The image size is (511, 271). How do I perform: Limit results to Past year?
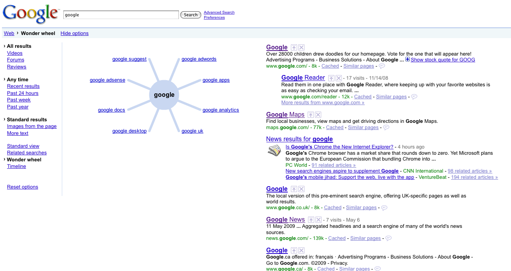click(18, 107)
